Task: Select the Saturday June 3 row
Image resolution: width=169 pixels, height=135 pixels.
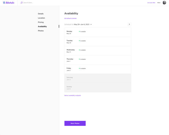Action: (98, 78)
